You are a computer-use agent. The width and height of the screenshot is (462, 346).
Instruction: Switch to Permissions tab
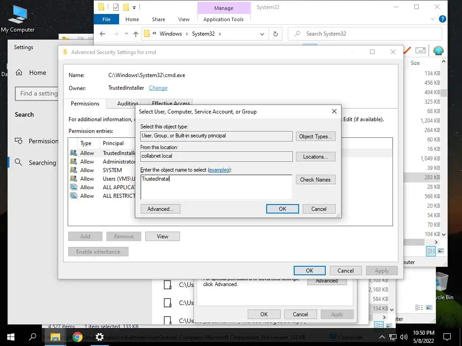85,104
